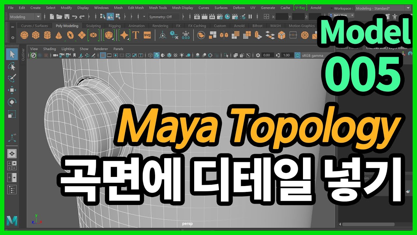Switch to the Sculpting shelf tab
417x235 pixels.
(x=93, y=26)
